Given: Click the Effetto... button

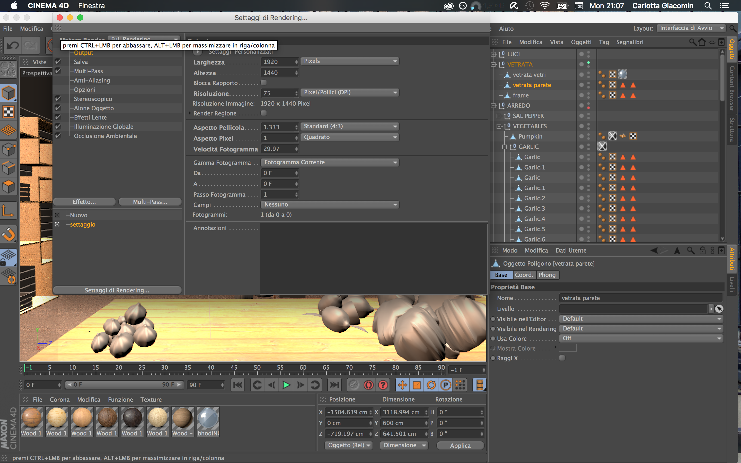Looking at the screenshot, I should [84, 202].
